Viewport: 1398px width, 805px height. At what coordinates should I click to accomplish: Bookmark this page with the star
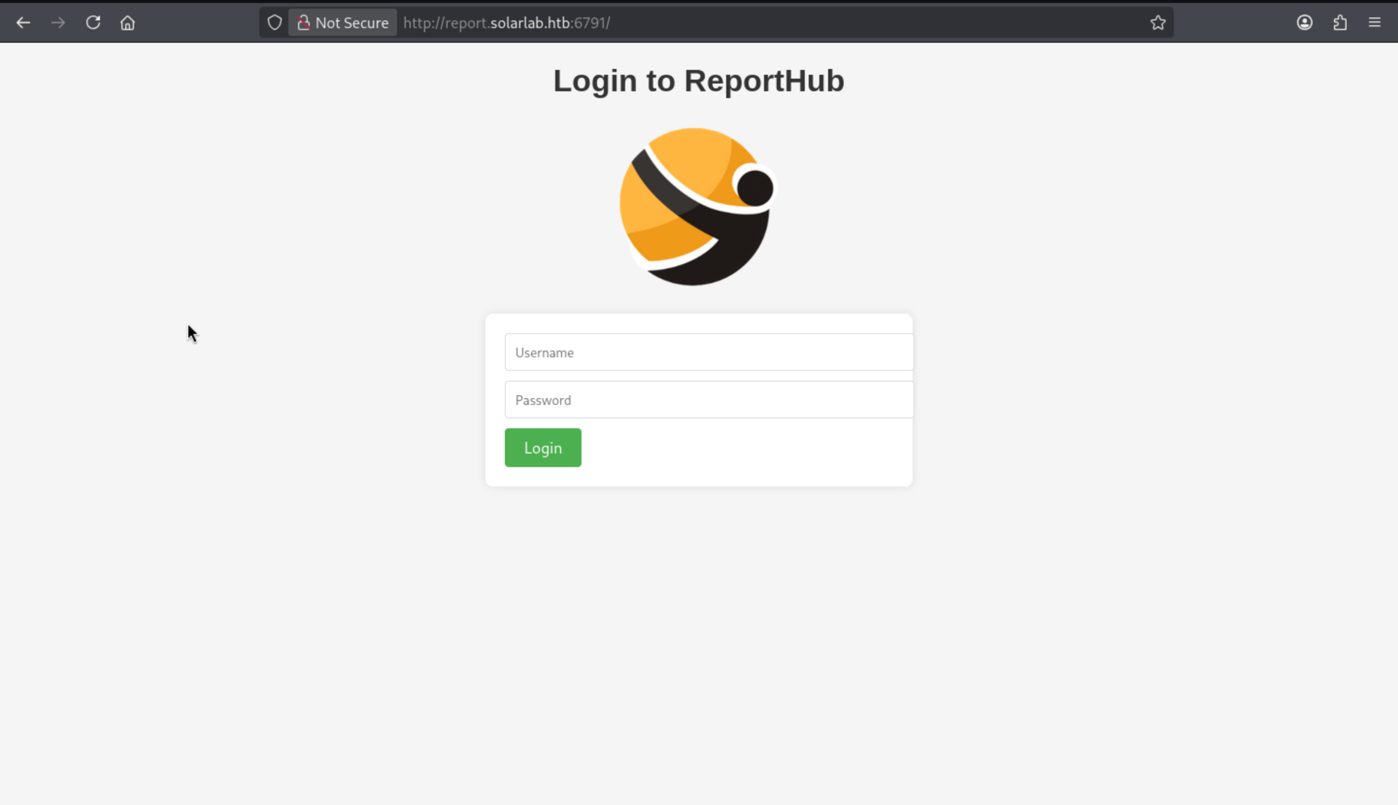(1158, 23)
